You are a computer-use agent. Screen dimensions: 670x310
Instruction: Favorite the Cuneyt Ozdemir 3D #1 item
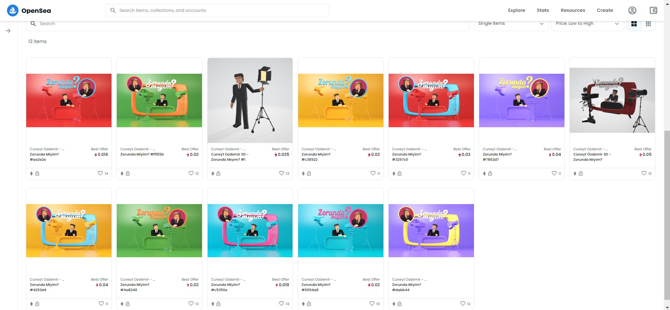[x=281, y=173]
